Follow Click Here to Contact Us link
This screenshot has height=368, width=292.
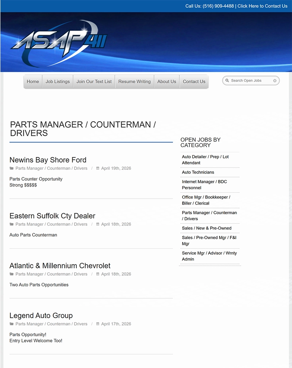tap(262, 6)
